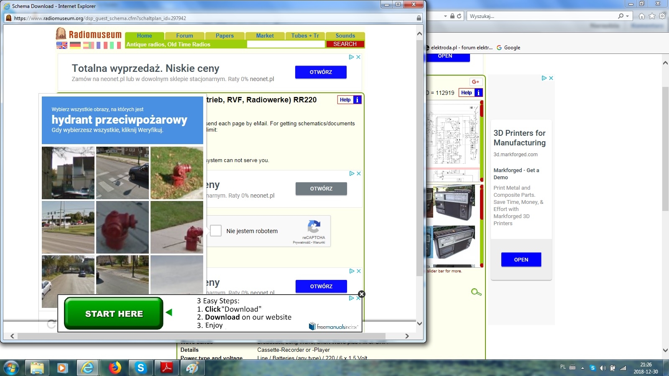Select the hydrant-on-grass captcha tile

click(x=177, y=173)
